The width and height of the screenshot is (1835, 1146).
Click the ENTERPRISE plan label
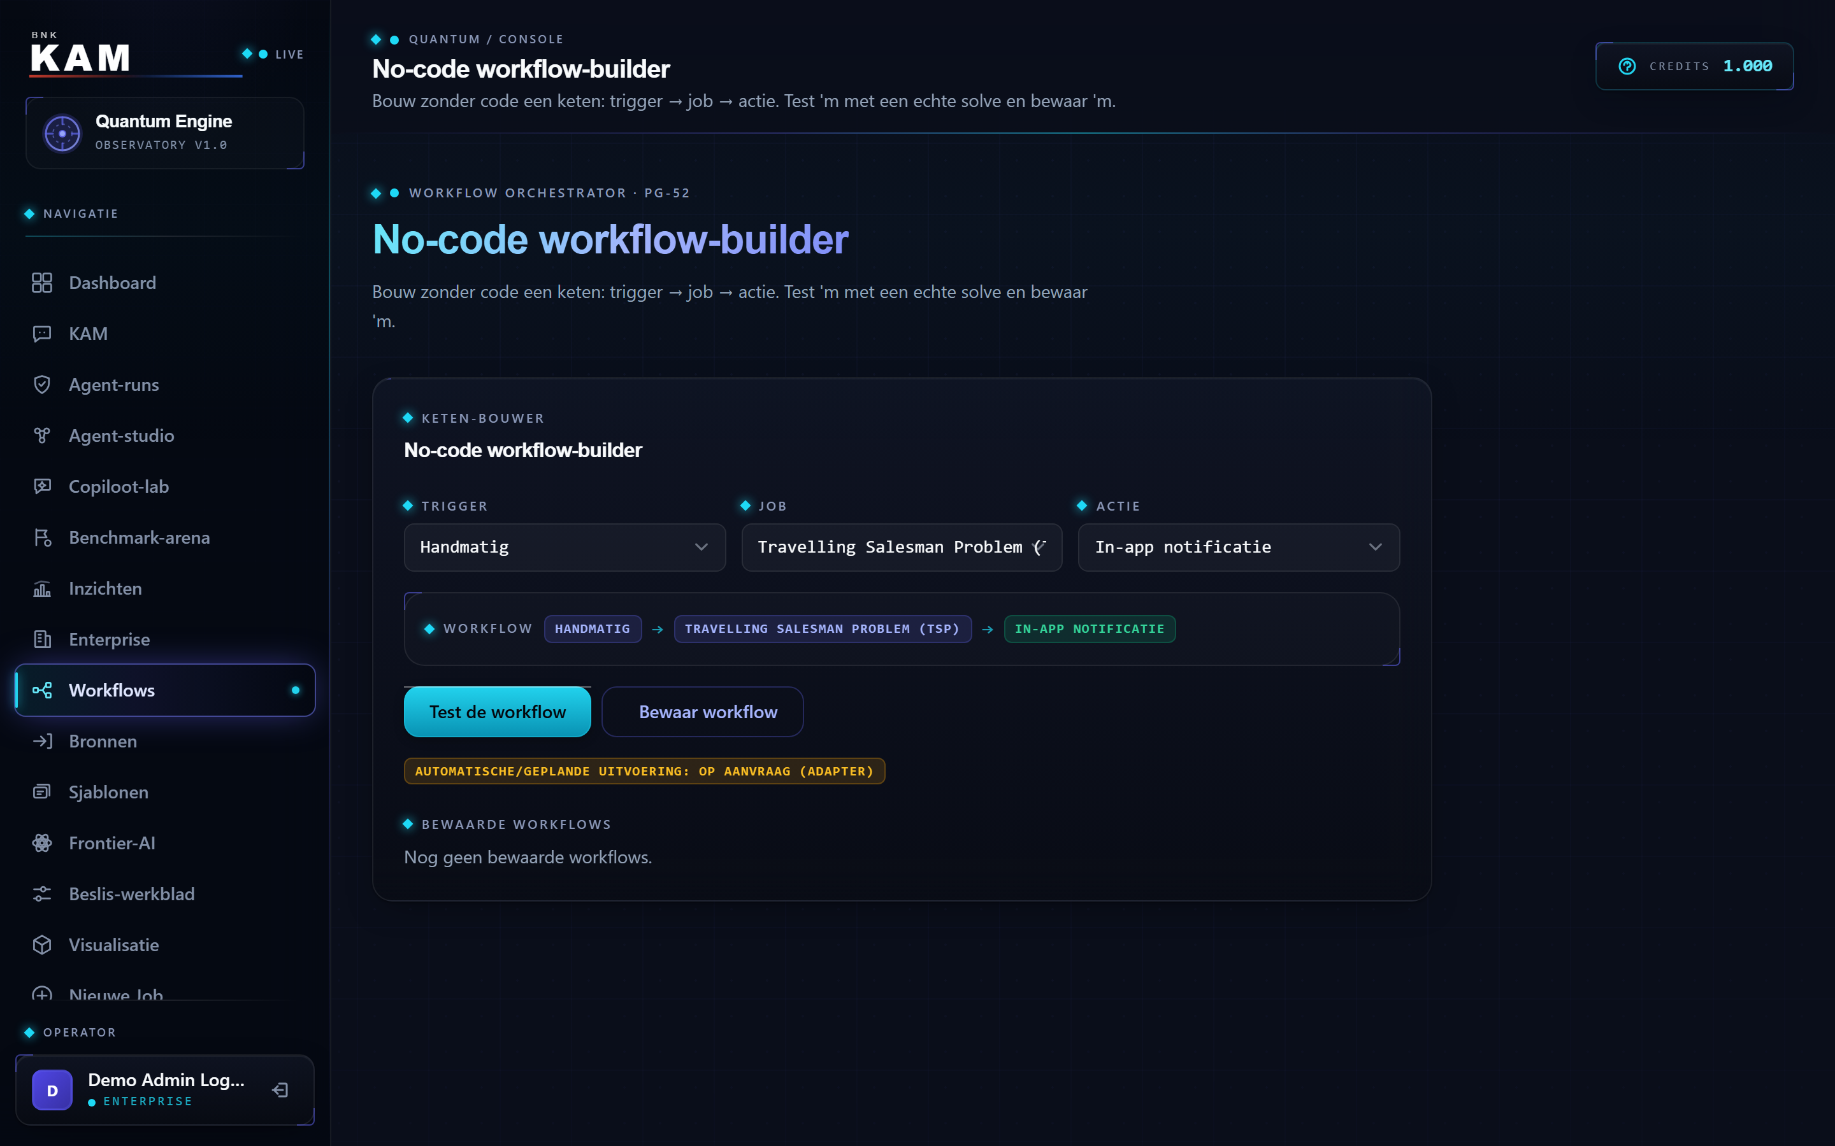click(x=148, y=1101)
